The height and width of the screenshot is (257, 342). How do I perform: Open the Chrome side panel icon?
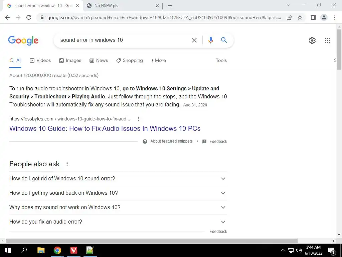tap(313, 17)
